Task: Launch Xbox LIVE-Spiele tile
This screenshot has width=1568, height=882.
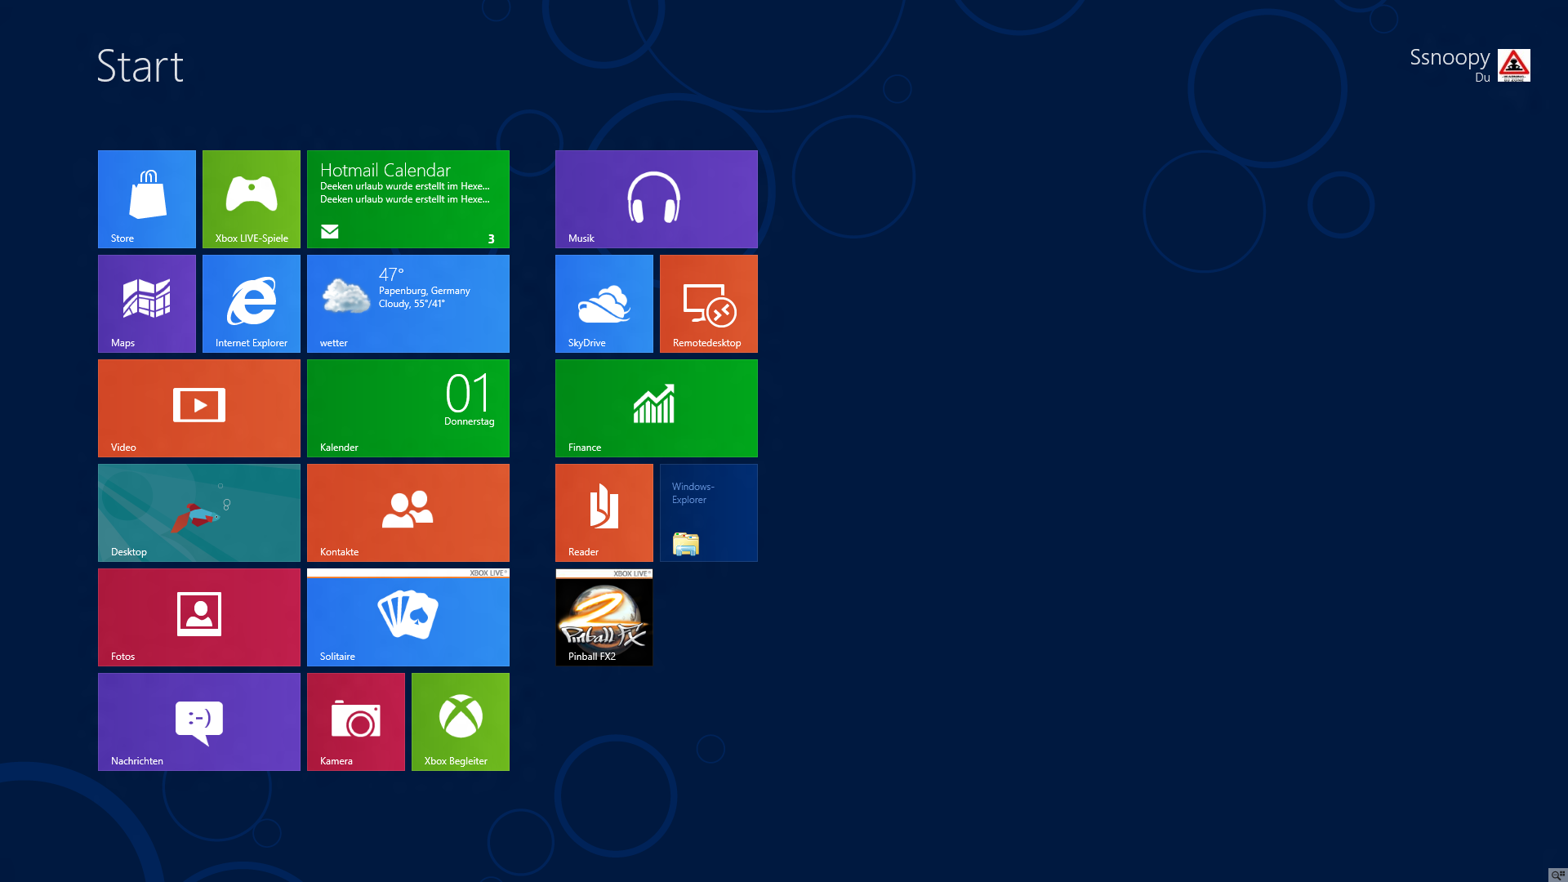Action: point(252,199)
